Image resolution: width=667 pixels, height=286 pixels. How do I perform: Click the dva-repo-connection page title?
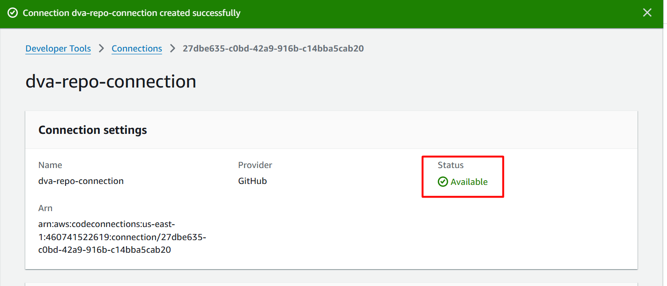pyautogui.click(x=111, y=81)
